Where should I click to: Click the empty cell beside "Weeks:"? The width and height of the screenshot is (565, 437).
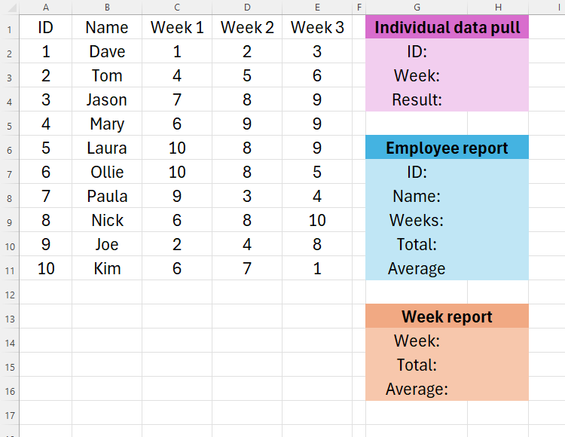point(497,221)
